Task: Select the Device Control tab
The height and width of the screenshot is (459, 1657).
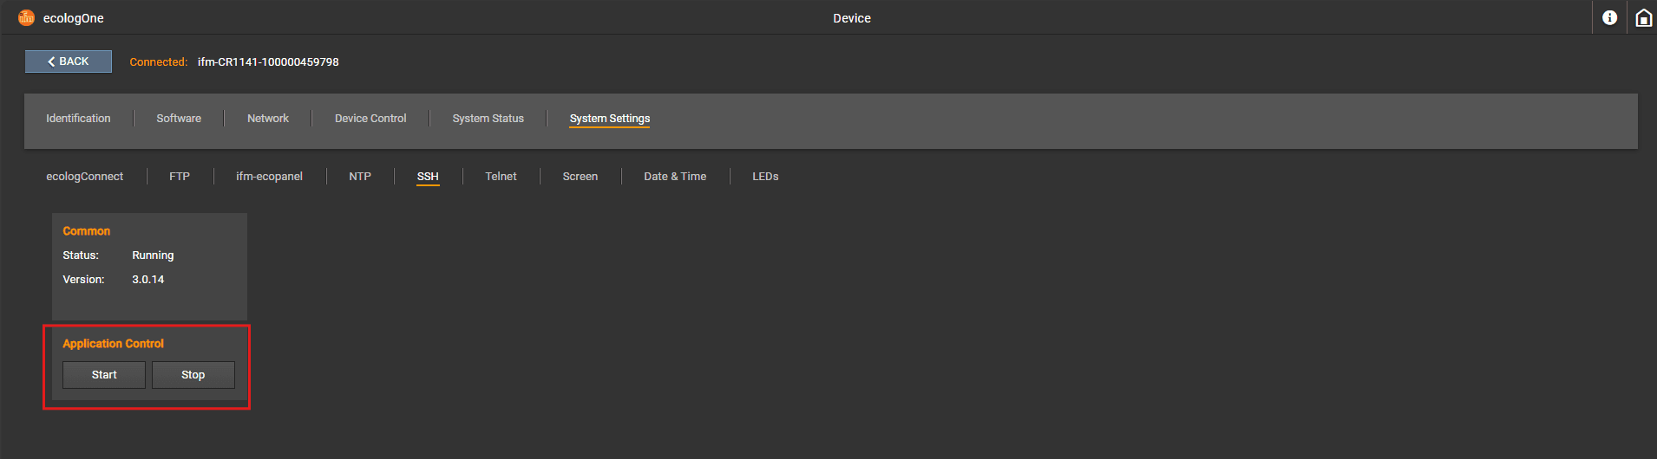Action: [x=370, y=119]
